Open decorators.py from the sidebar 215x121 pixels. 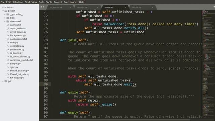tap(17, 46)
